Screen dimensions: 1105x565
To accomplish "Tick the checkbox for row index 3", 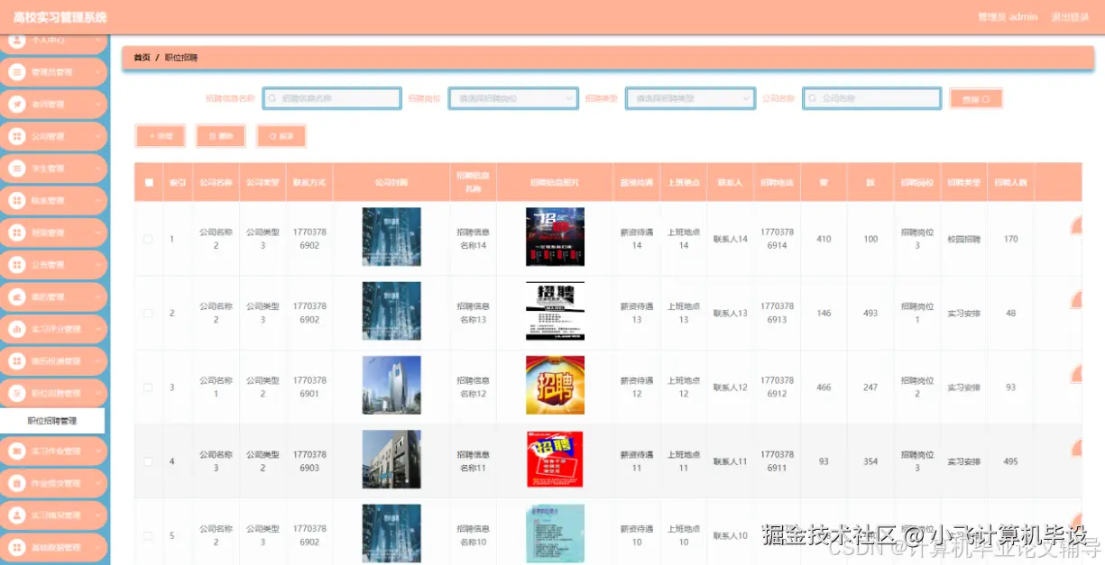I will click(x=148, y=387).
